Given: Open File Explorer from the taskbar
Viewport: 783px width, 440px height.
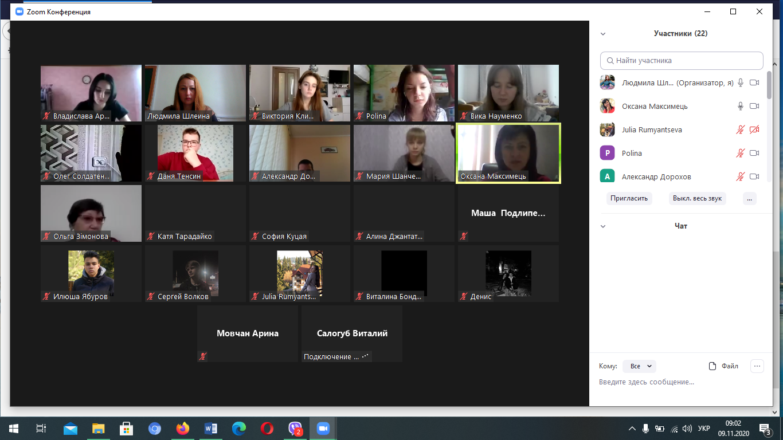Looking at the screenshot, I should (99, 429).
